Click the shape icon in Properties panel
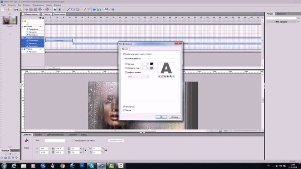The height and width of the screenshot is (169, 301). tap(27, 140)
